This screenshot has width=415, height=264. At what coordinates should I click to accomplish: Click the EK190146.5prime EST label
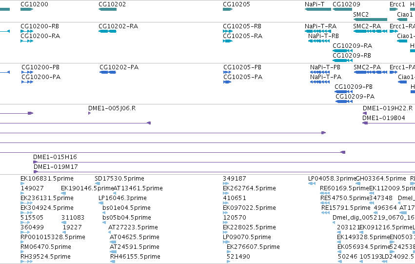coord(87,188)
